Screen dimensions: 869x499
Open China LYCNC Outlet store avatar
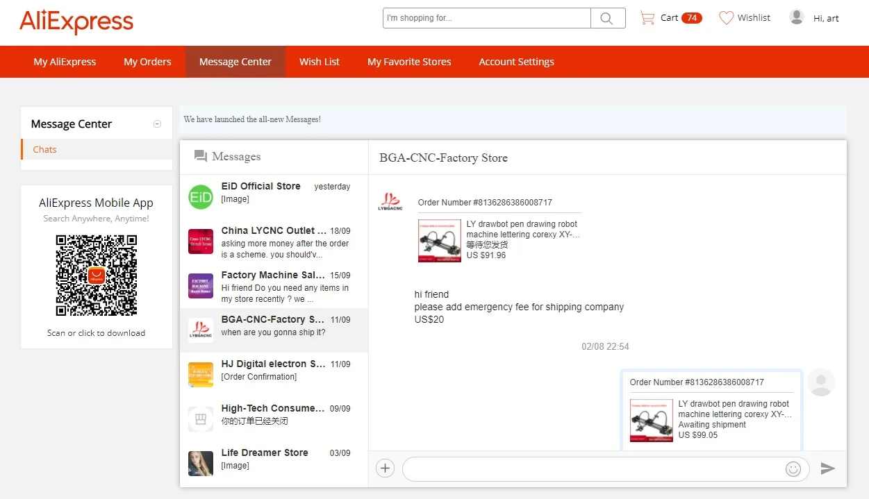(x=201, y=242)
